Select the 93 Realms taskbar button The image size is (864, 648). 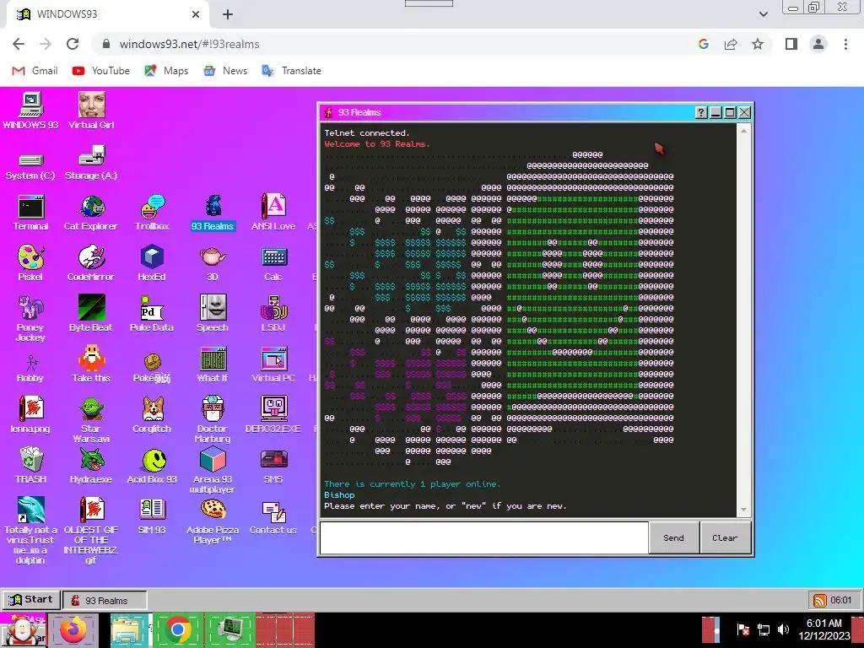coord(105,601)
